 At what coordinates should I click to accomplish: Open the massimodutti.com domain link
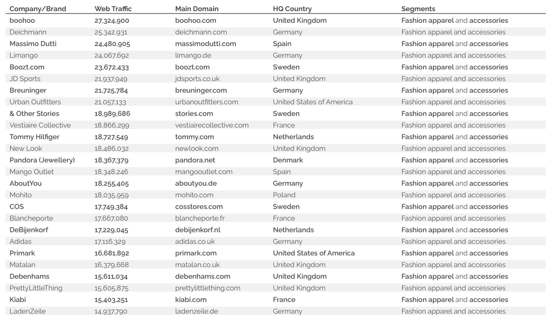[x=206, y=44]
